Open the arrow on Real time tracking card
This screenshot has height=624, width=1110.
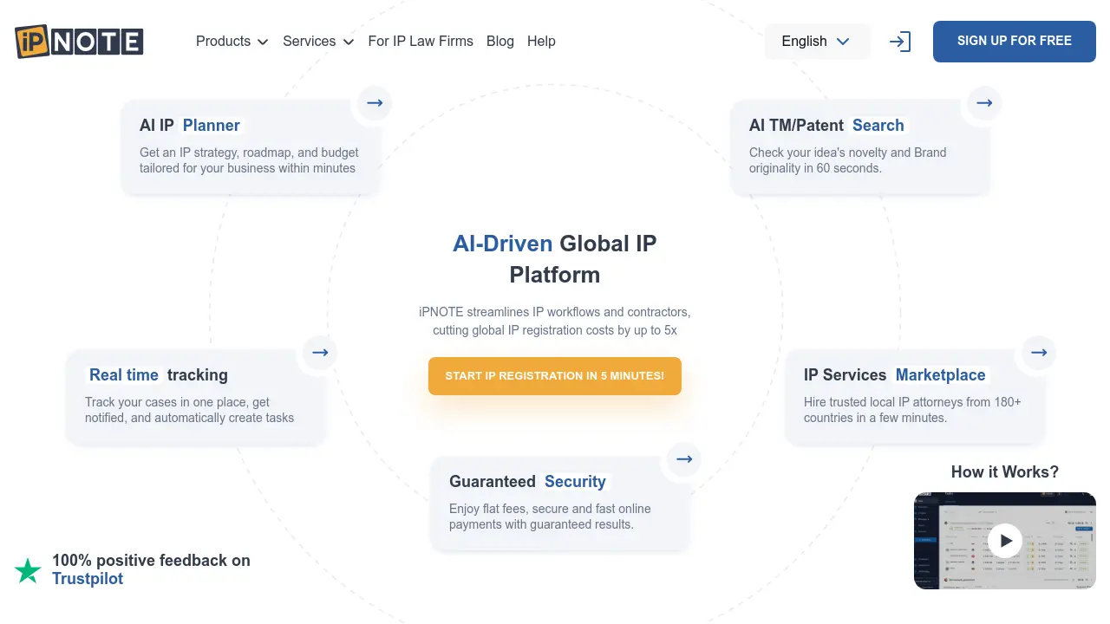pyautogui.click(x=320, y=353)
